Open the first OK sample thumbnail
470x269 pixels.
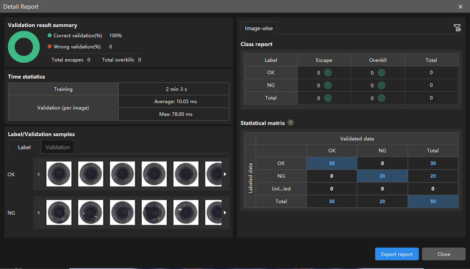pyautogui.click(x=59, y=174)
